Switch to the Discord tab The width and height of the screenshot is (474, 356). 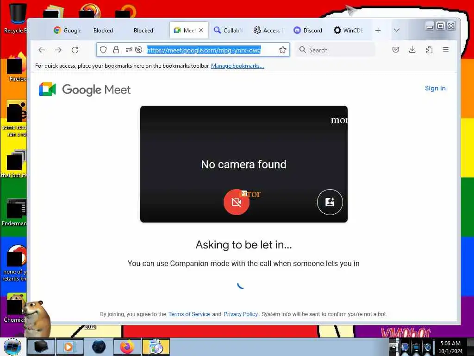pyautogui.click(x=308, y=30)
